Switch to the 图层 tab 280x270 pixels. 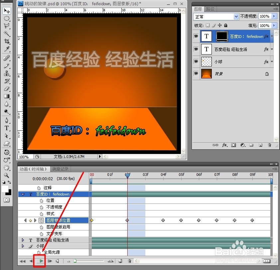198,9
